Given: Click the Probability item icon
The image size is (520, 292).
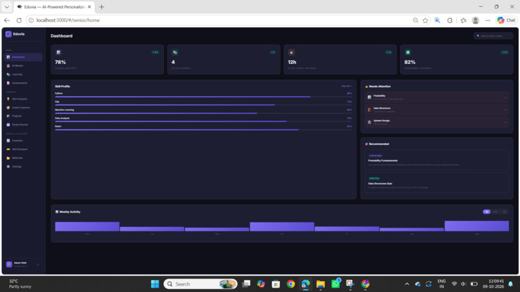Looking at the screenshot, I should 370,97.
